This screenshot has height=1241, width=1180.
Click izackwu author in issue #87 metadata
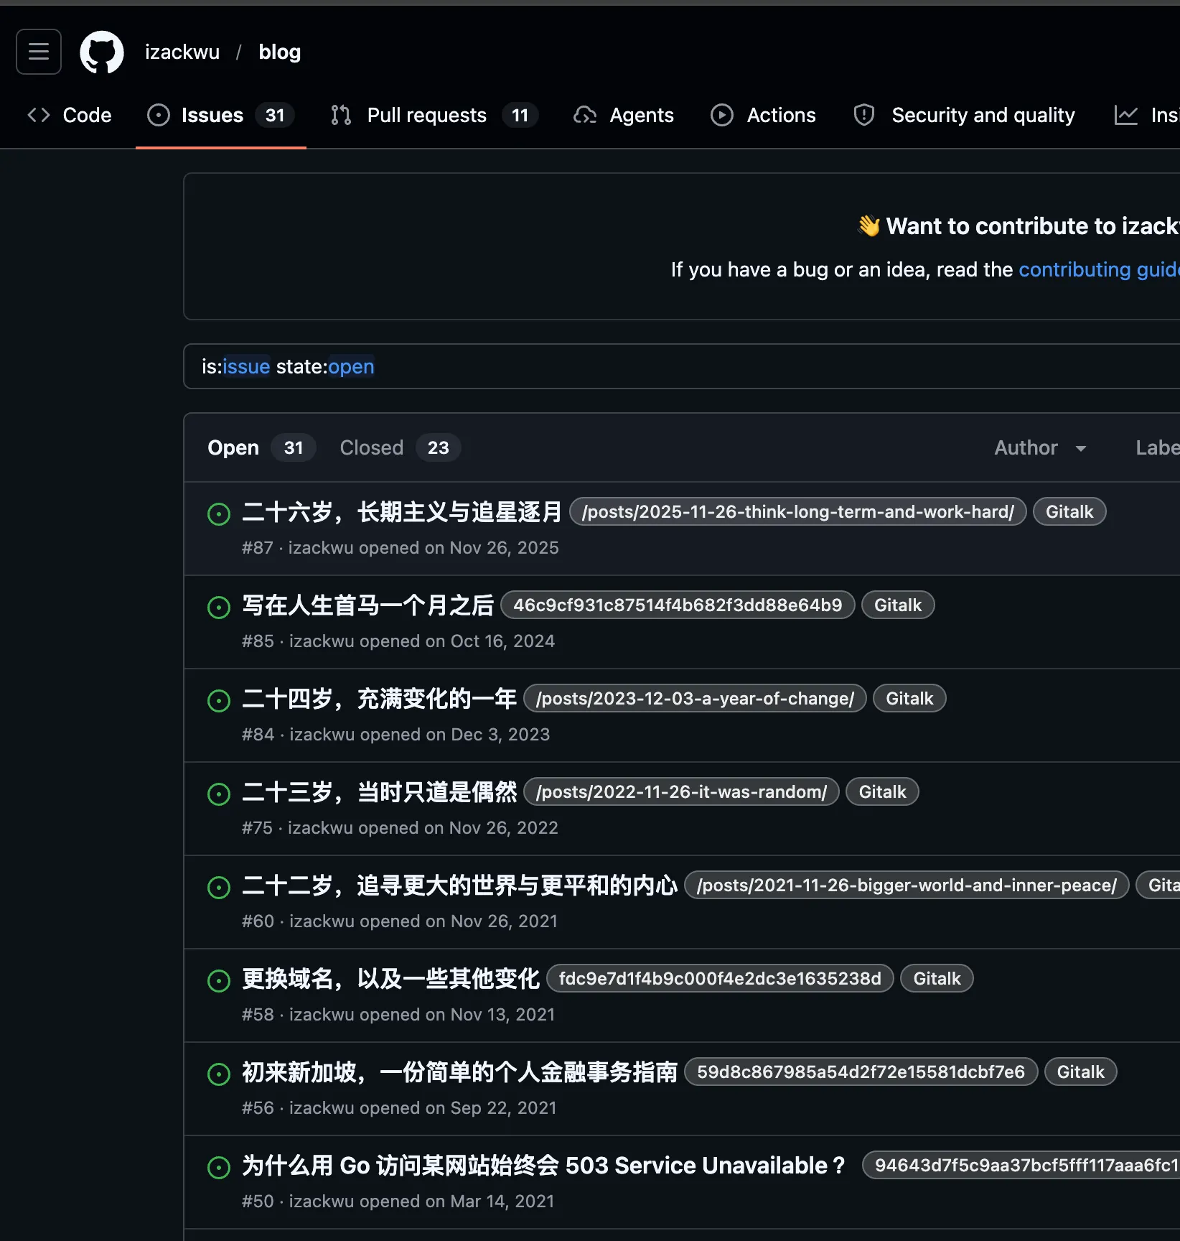(321, 548)
